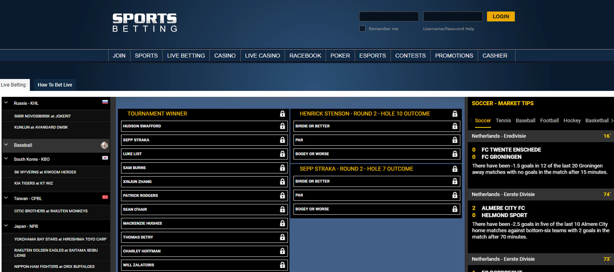614x272 pixels.
Task: Click the lock icon on Sam Burns row
Action: point(282,168)
